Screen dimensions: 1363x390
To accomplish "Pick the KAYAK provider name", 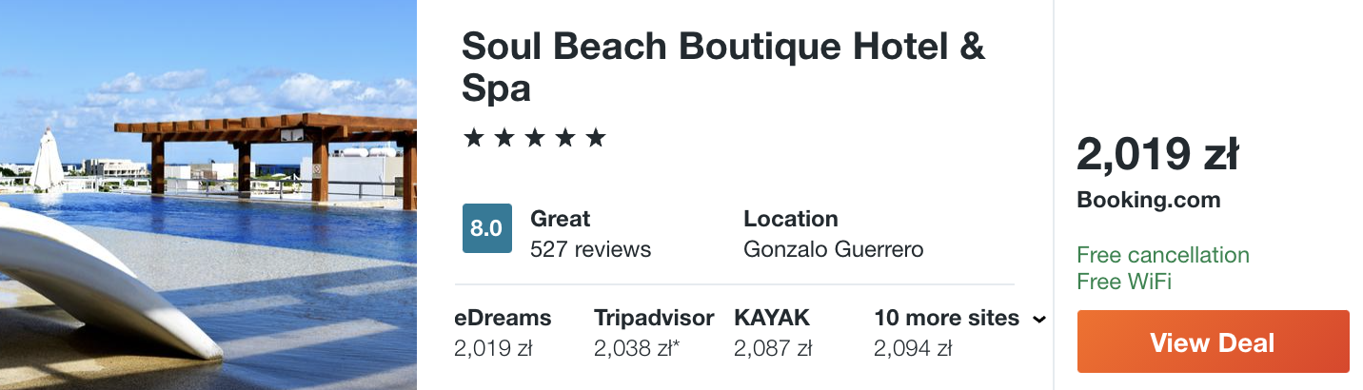I will point(771,318).
